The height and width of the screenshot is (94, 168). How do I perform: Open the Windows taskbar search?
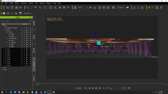[x=6, y=92]
